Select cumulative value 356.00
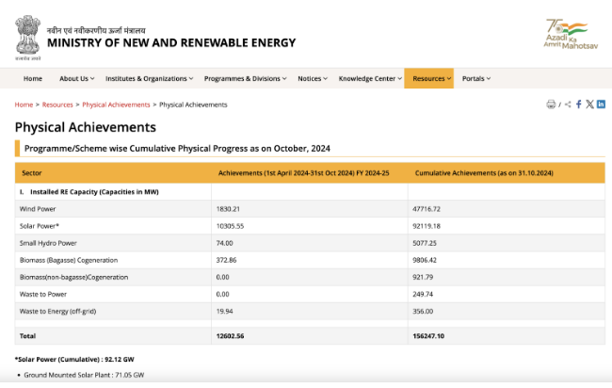The height and width of the screenshot is (388, 612). coord(423,311)
